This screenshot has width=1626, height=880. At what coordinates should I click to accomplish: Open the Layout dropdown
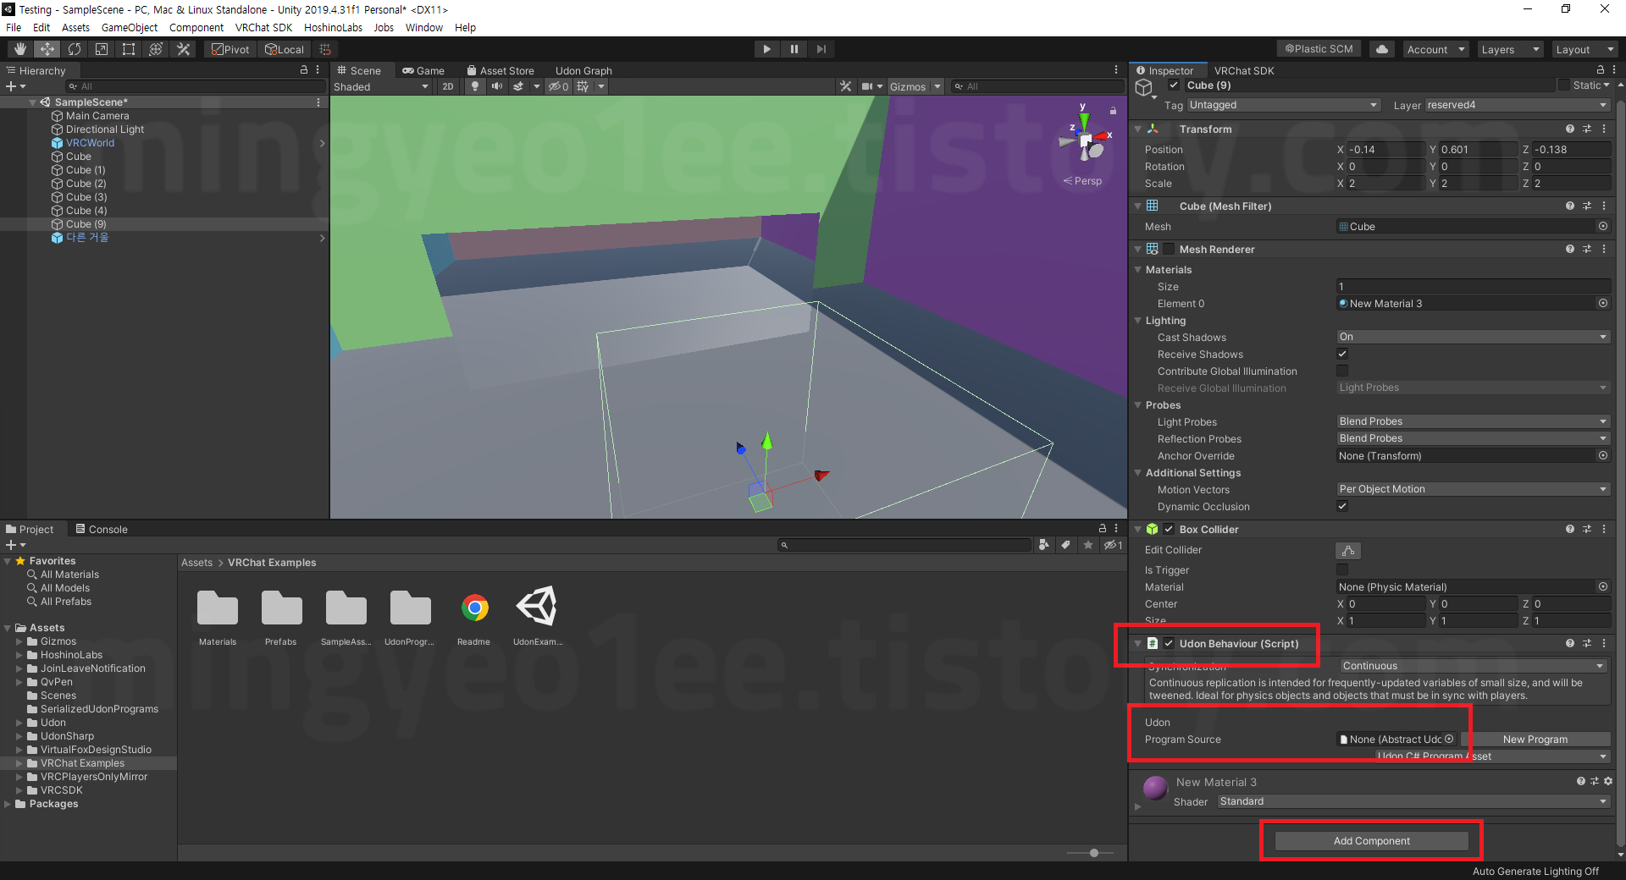[1585, 49]
